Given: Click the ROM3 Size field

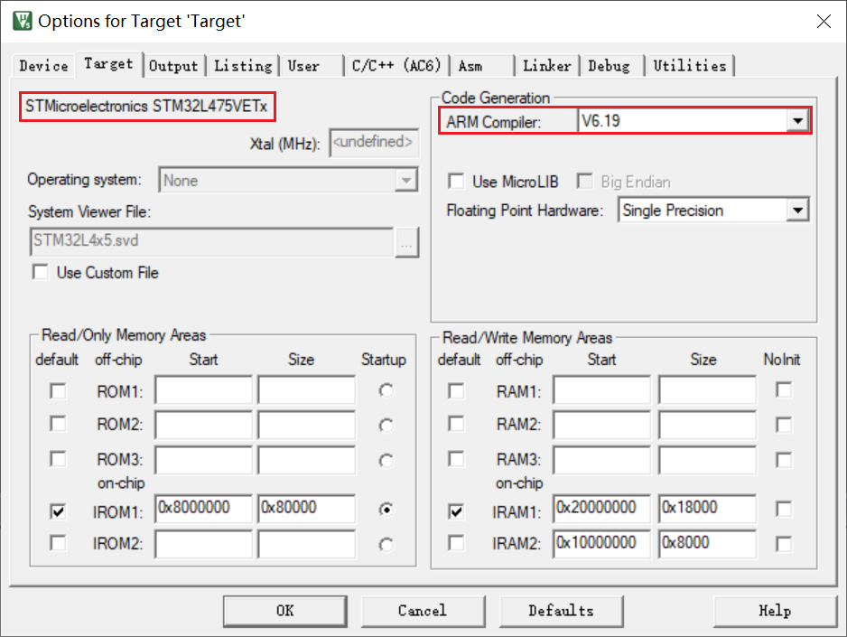Looking at the screenshot, I should click(307, 460).
